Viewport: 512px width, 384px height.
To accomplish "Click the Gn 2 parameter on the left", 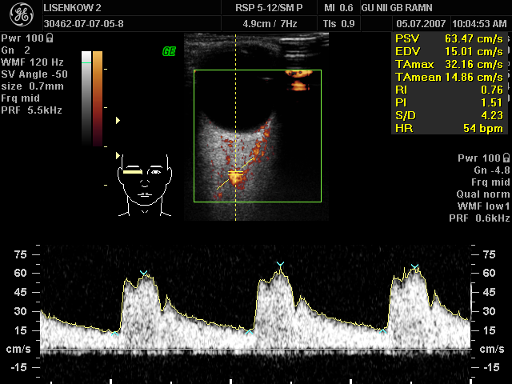I will pyautogui.click(x=16, y=50).
